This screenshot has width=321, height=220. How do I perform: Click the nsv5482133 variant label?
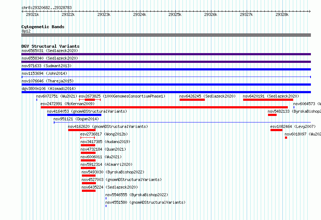point(294,111)
